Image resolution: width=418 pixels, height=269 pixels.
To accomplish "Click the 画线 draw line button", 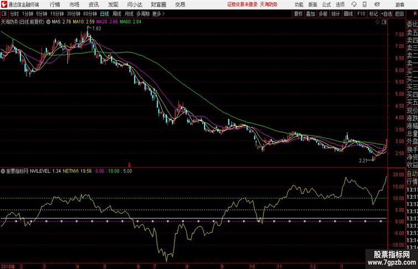I will click(x=348, y=14).
